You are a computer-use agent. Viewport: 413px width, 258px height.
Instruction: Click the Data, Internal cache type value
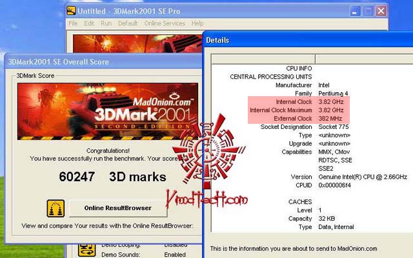click(x=336, y=227)
